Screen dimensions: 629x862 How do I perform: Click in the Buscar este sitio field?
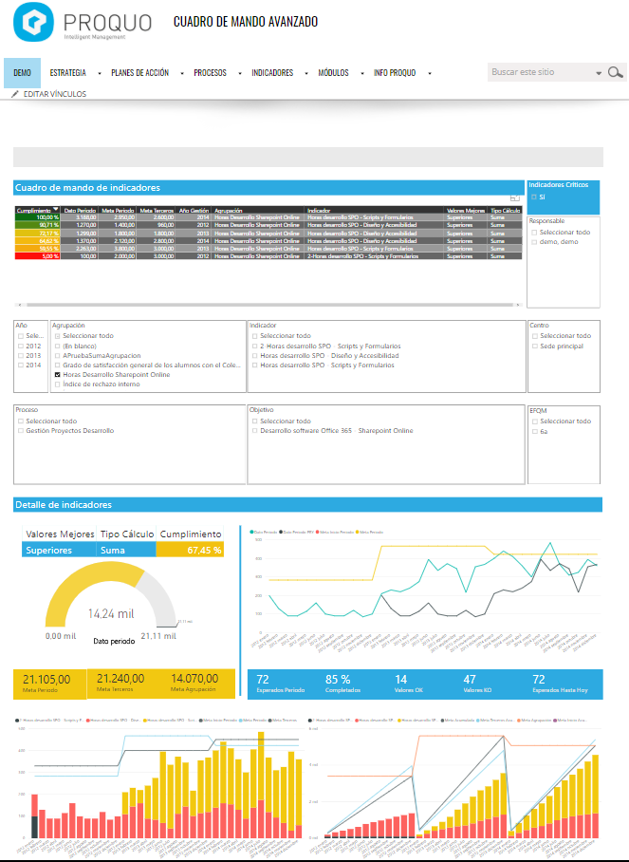tap(541, 72)
